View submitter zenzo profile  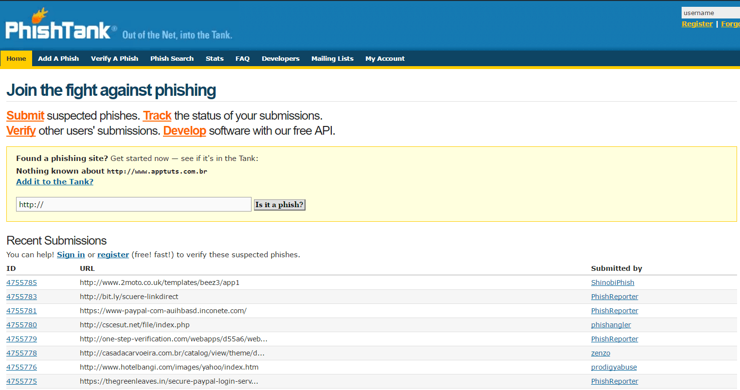click(x=600, y=353)
